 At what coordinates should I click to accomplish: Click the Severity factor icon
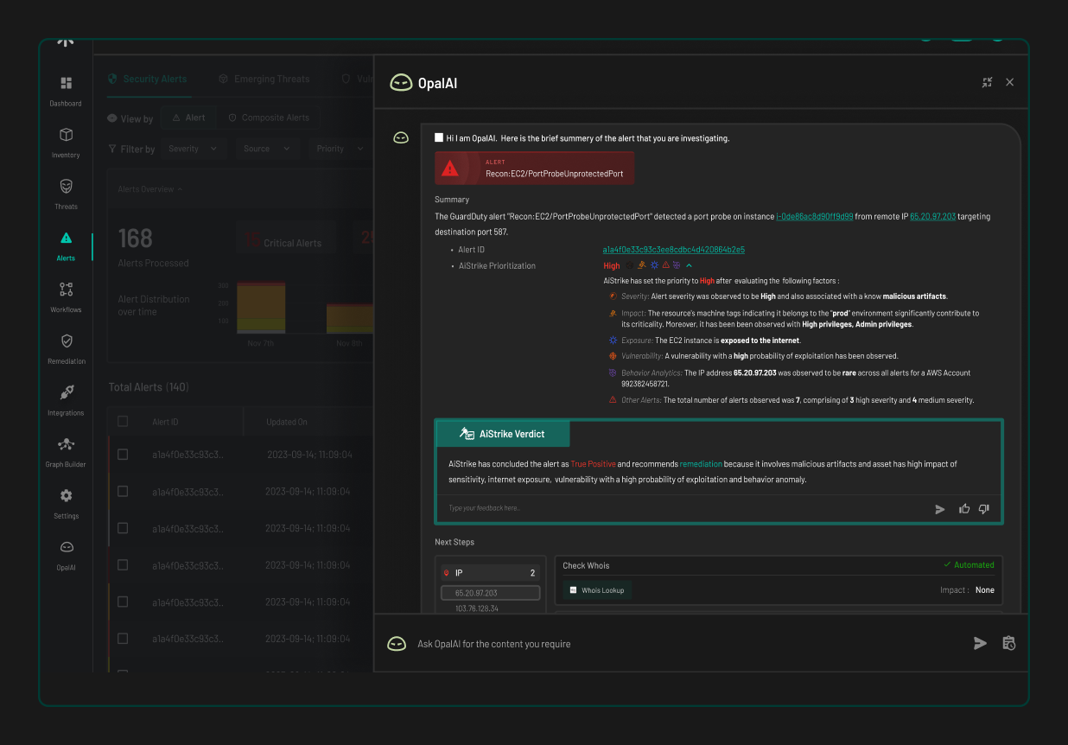pyautogui.click(x=613, y=296)
